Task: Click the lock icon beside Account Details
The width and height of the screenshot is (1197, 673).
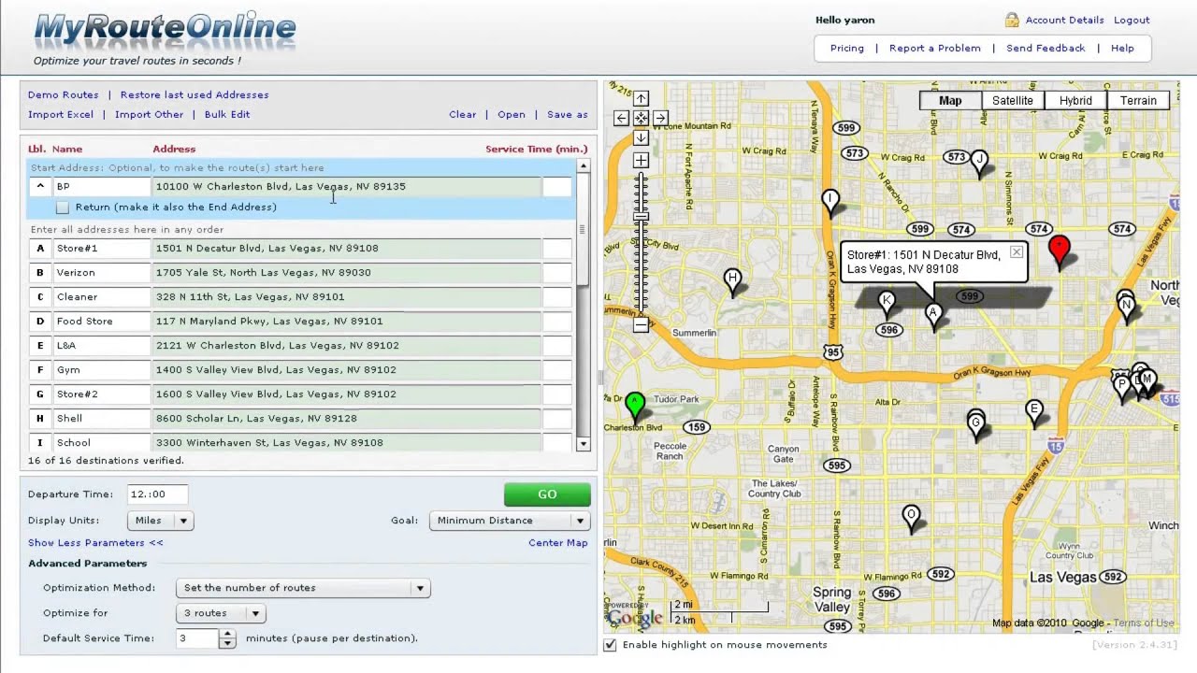Action: pos(1012,20)
